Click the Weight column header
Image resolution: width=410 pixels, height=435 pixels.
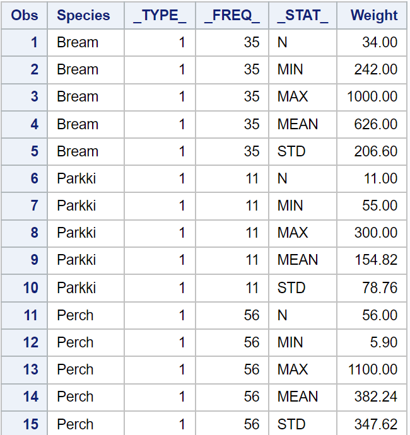(x=372, y=15)
